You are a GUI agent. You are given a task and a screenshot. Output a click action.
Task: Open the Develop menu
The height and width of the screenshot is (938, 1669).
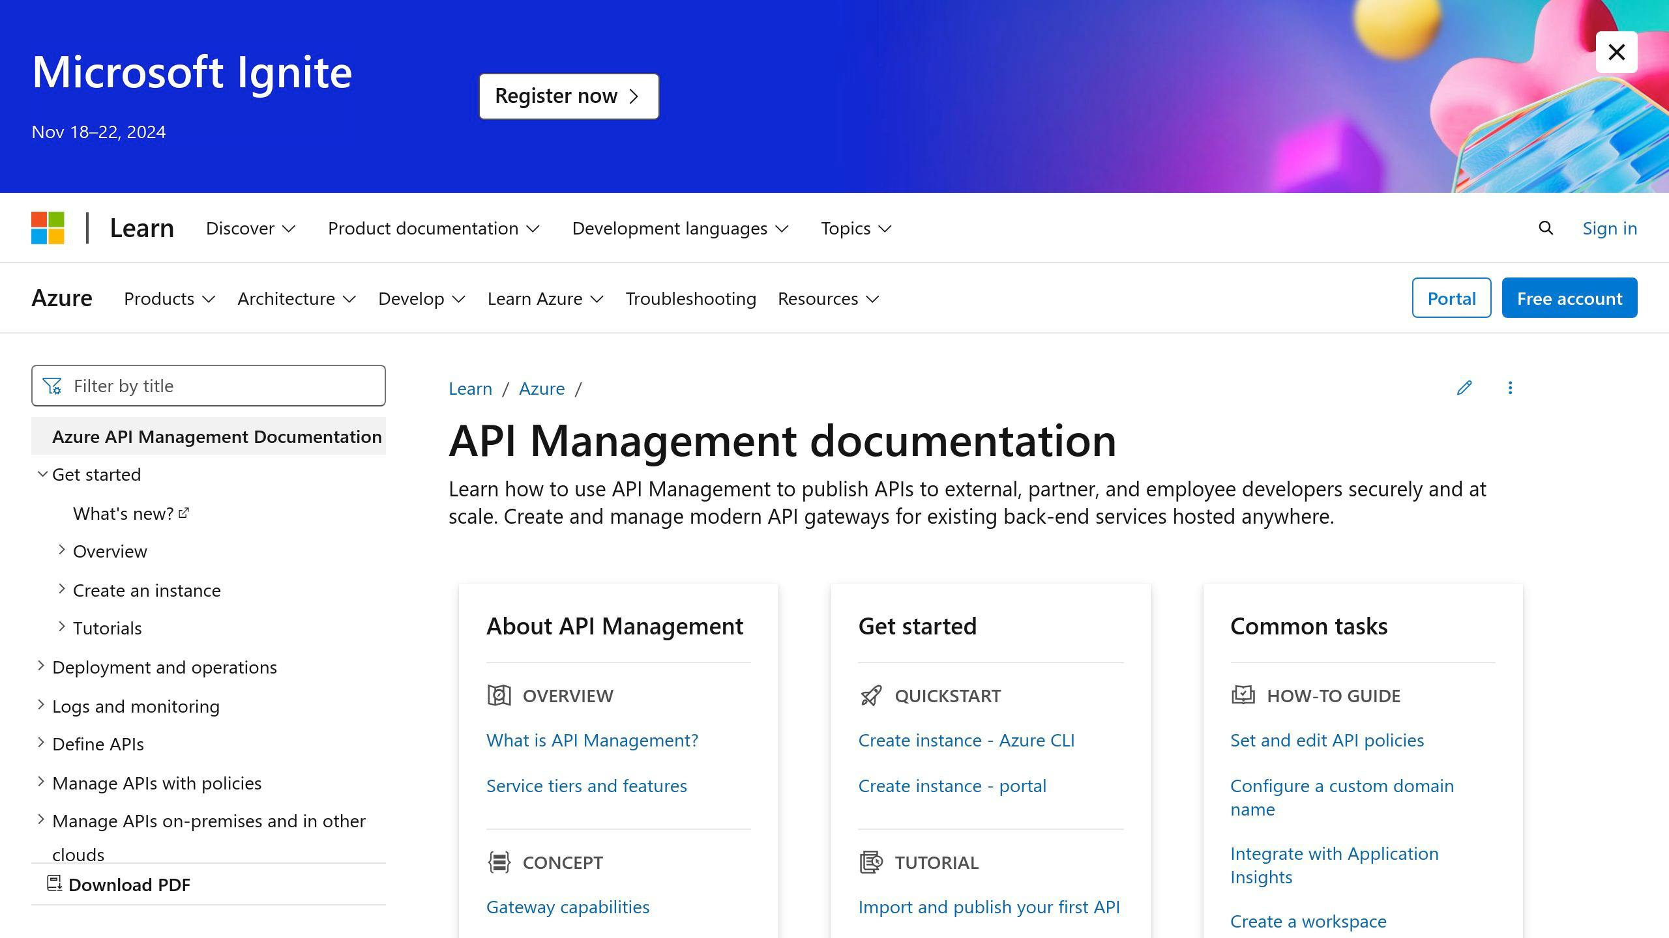click(x=422, y=298)
